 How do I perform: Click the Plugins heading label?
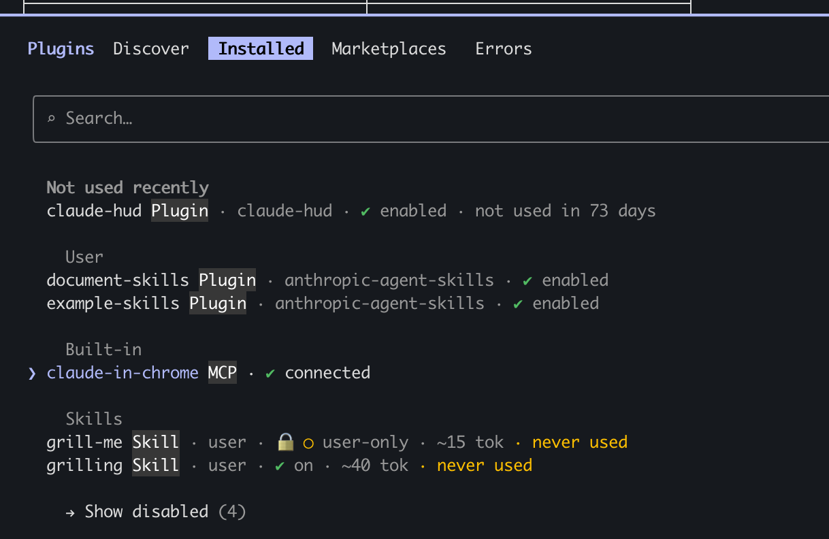(61, 49)
